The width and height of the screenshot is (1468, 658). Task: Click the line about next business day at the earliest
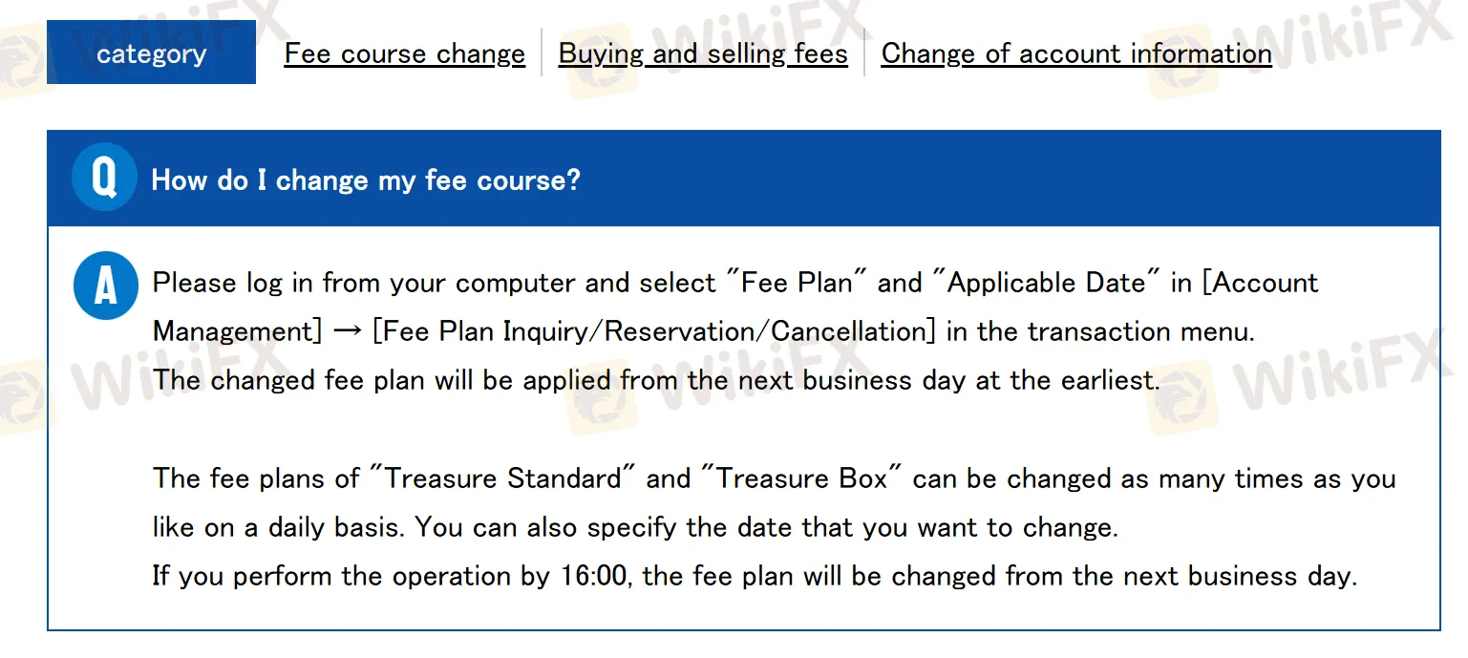click(x=656, y=380)
